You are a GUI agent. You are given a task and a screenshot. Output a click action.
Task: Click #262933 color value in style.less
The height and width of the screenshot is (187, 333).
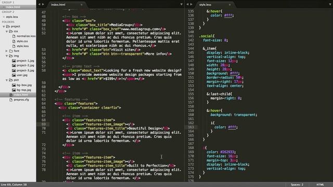click(227, 152)
